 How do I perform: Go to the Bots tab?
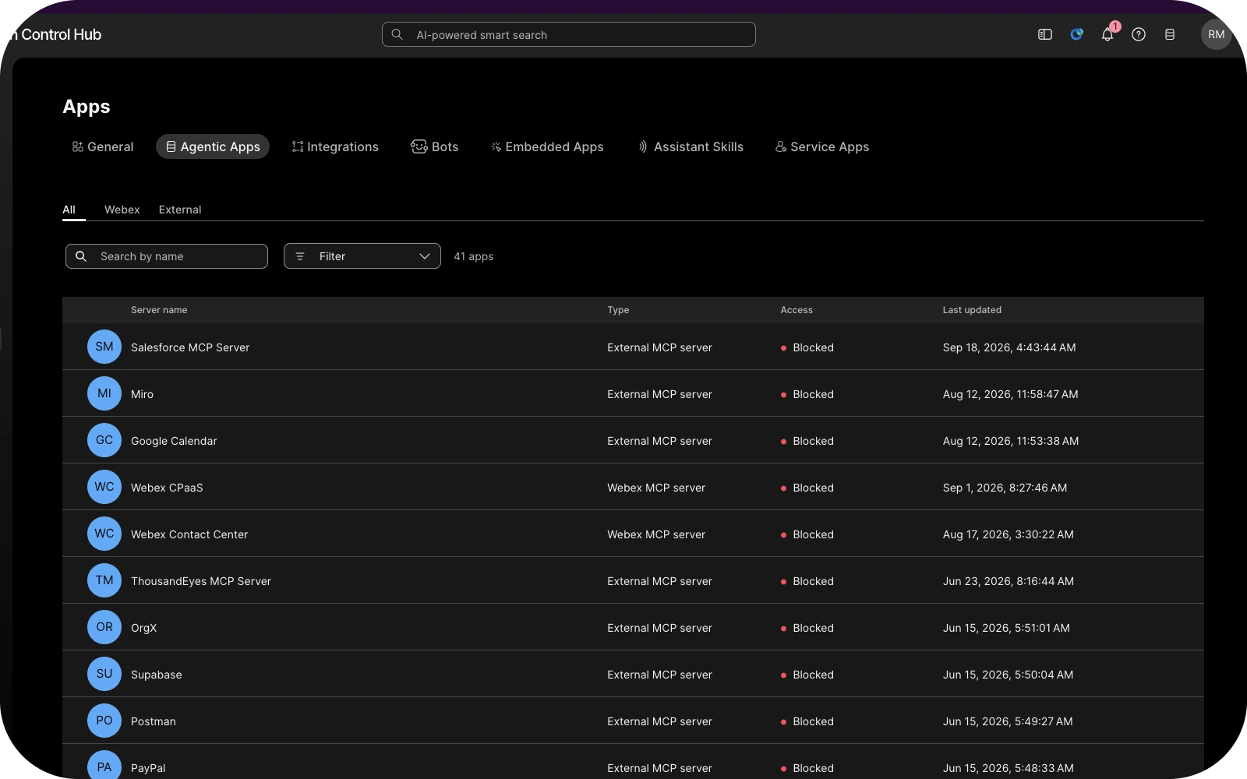coord(435,146)
